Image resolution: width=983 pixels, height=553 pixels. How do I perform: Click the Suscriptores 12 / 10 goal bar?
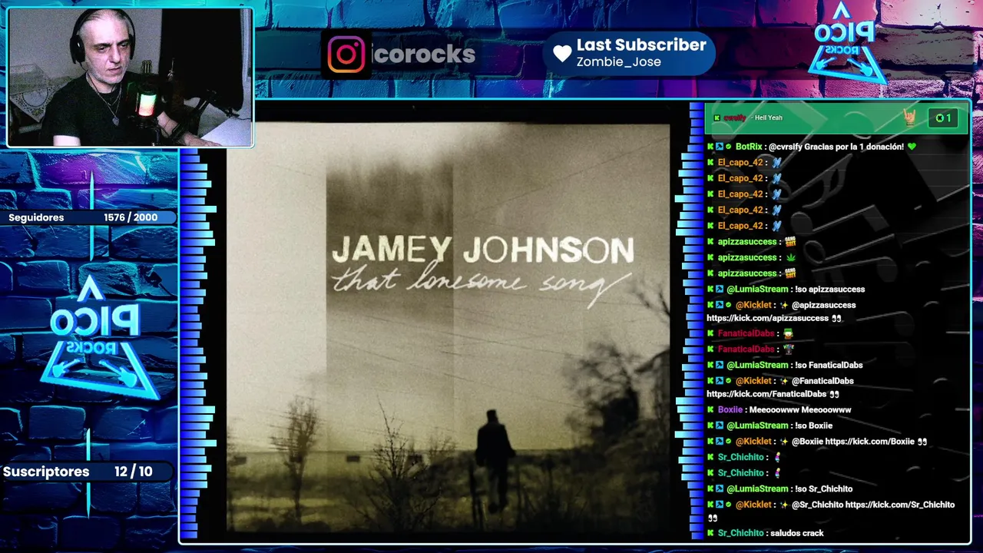click(87, 472)
